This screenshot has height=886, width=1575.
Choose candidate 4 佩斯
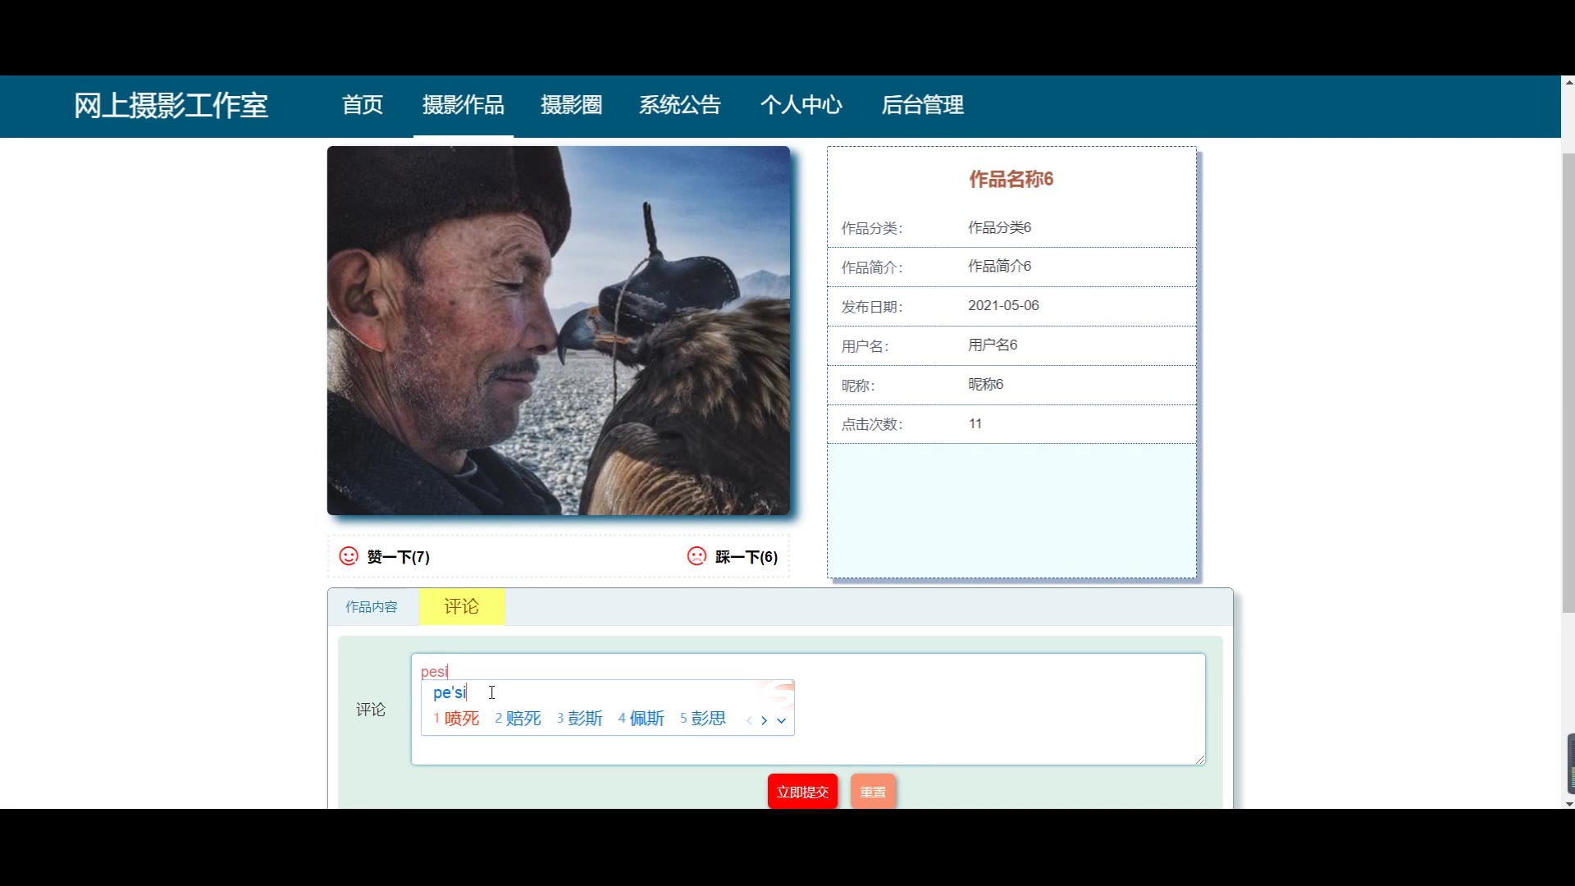tap(646, 719)
